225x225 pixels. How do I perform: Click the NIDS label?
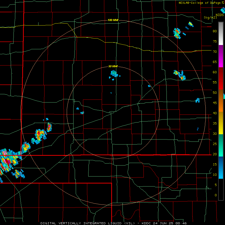coord(220,15)
